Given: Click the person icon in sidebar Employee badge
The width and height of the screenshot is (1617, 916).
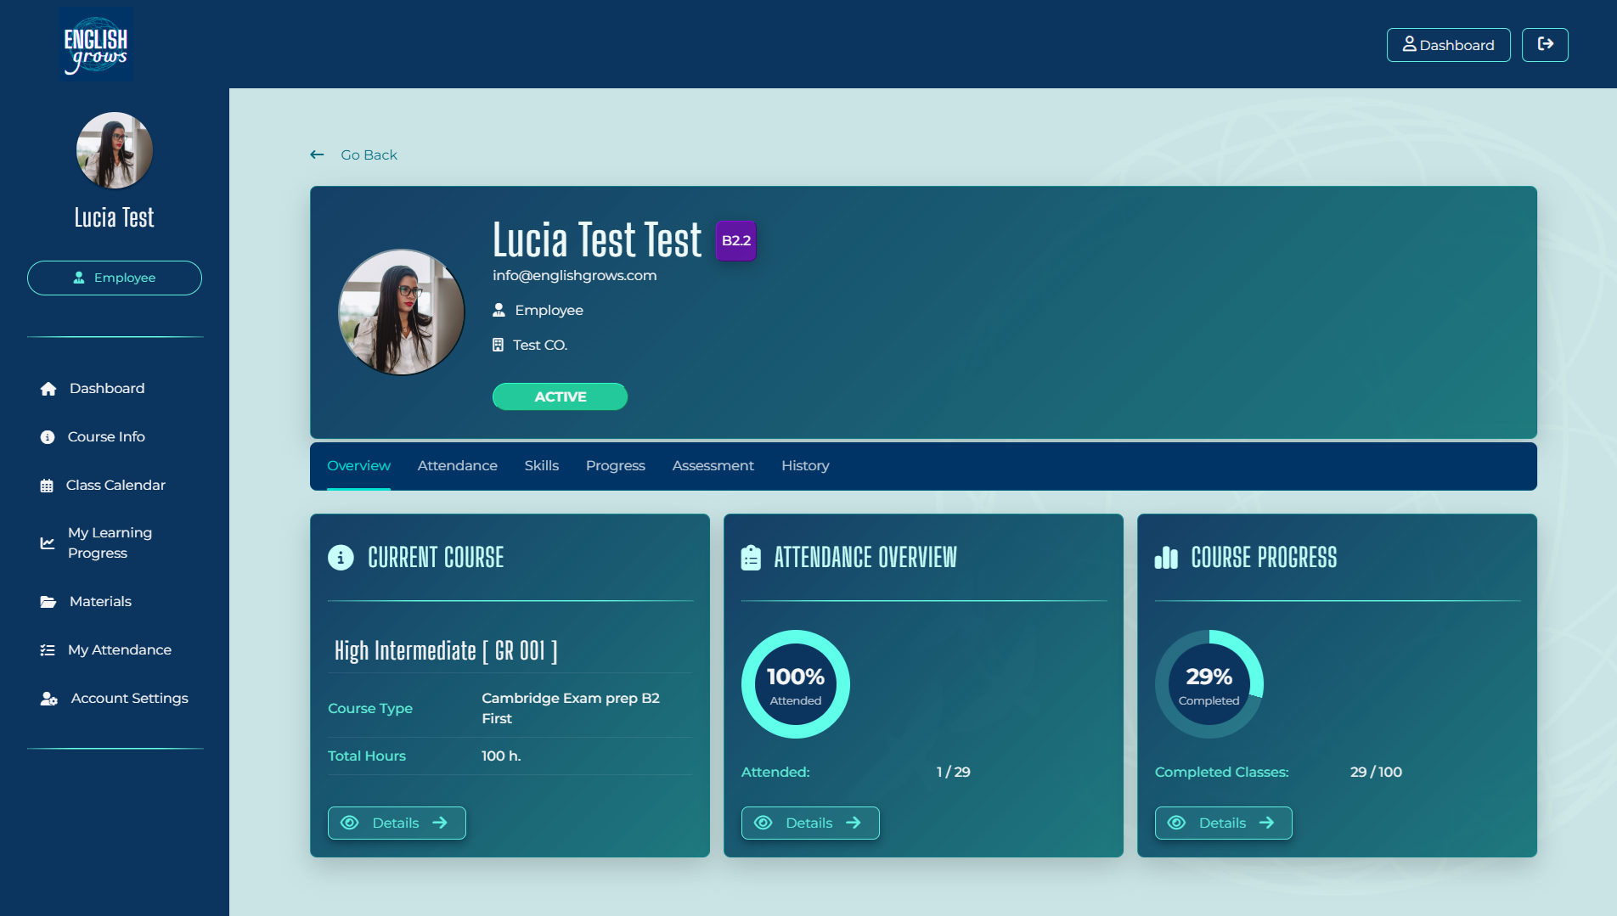Looking at the screenshot, I should pos(79,278).
